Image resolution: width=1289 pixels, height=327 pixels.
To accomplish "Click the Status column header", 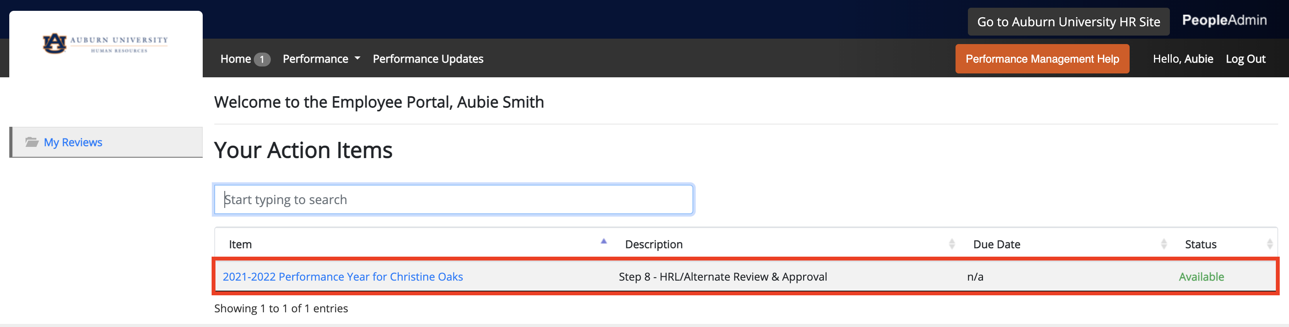I will pos(1200,245).
